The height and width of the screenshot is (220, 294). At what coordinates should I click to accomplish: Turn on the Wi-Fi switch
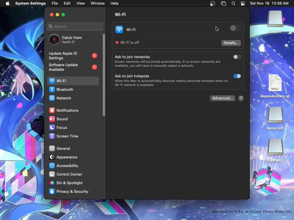tap(235, 28)
